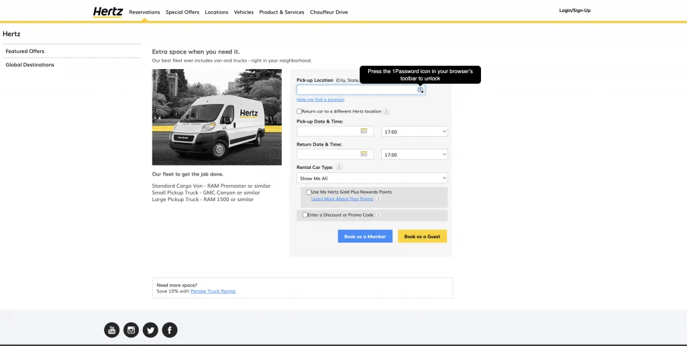
Task: Open the Product & Services menu
Action: tap(282, 12)
